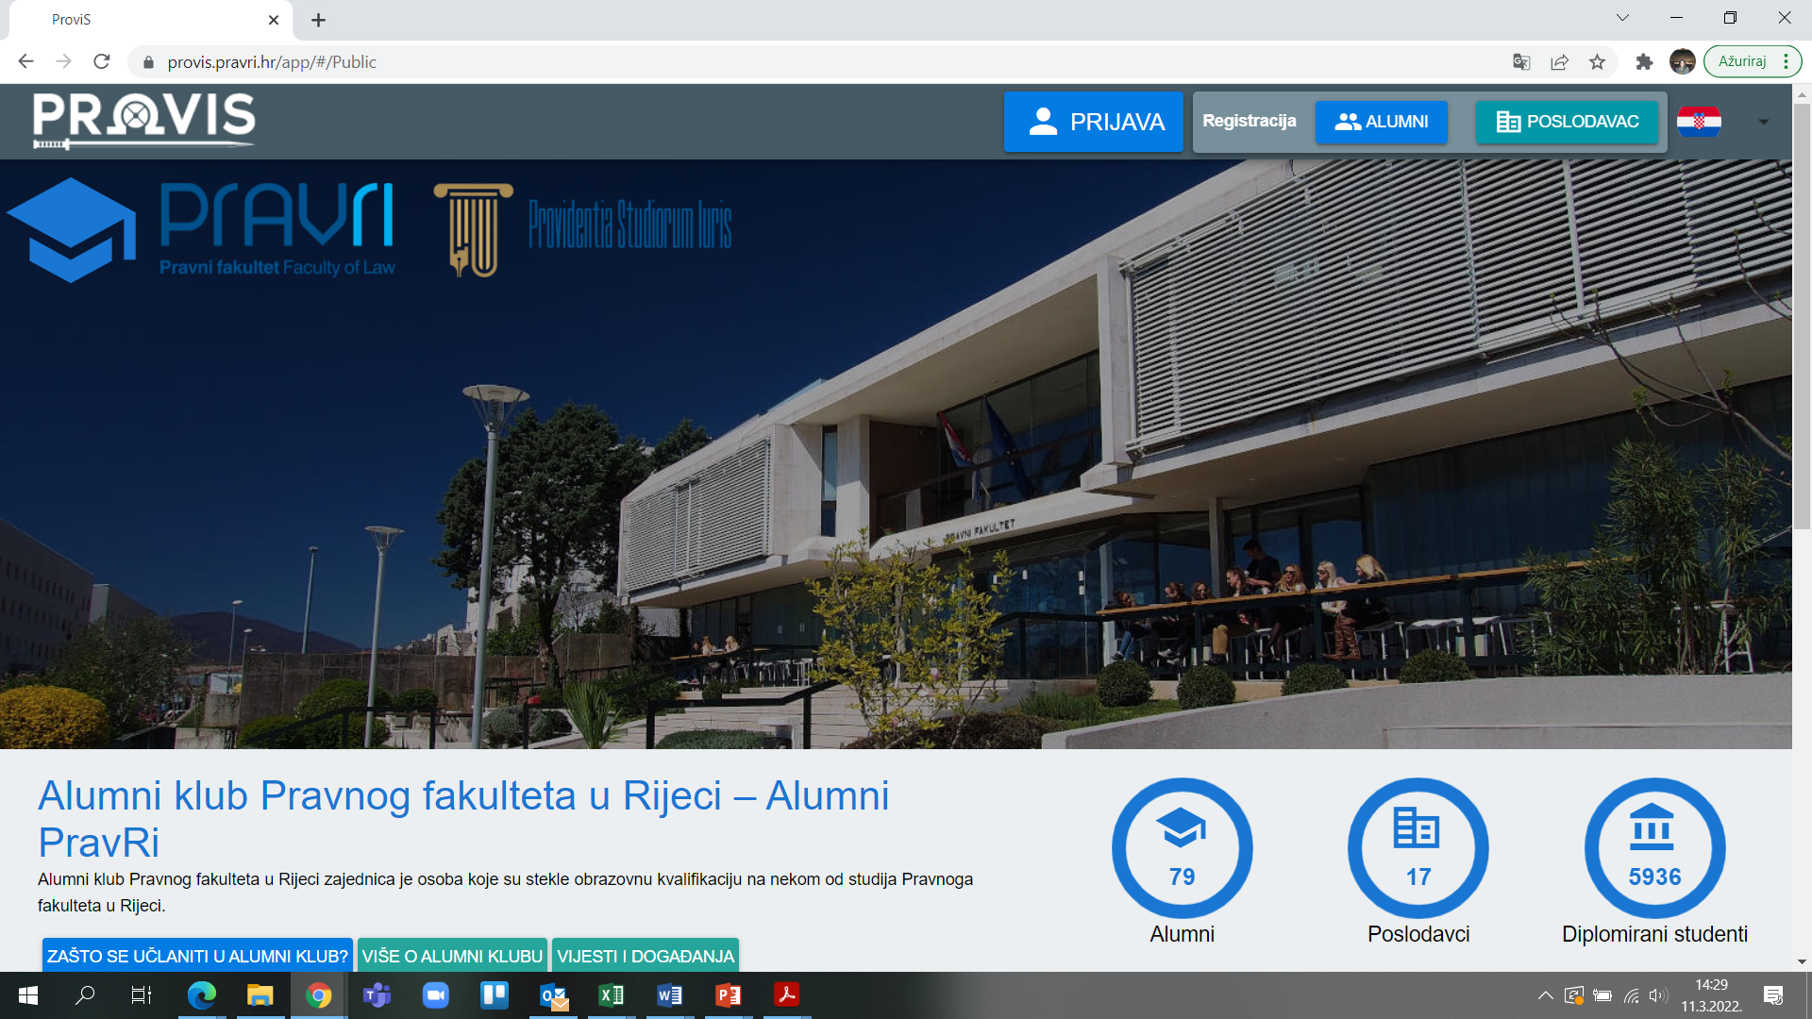Image resolution: width=1812 pixels, height=1019 pixels.
Task: Click the Diplomirani studenti circle icon
Action: (x=1654, y=847)
